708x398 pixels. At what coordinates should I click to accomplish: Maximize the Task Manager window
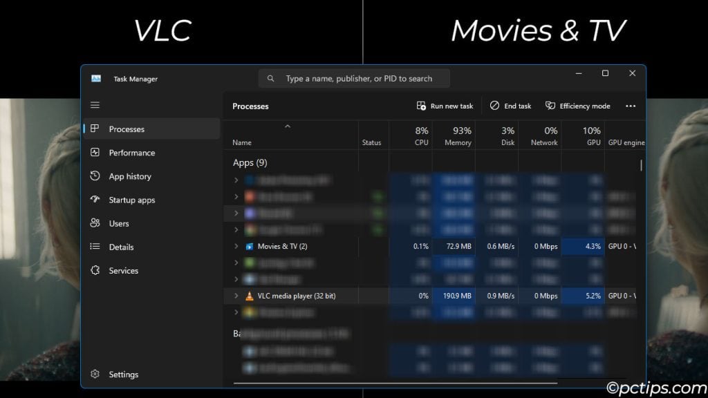point(606,73)
